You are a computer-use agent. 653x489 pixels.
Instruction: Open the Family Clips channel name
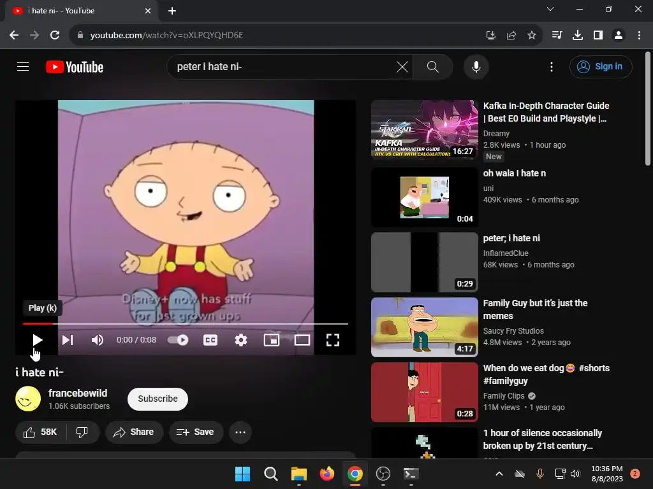[504, 396]
